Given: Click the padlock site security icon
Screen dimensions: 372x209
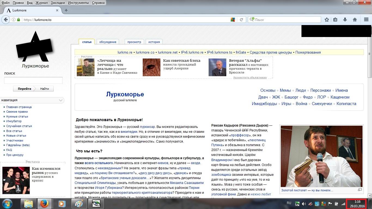Looking at the screenshot, I should pyautogui.click(x=19, y=20).
